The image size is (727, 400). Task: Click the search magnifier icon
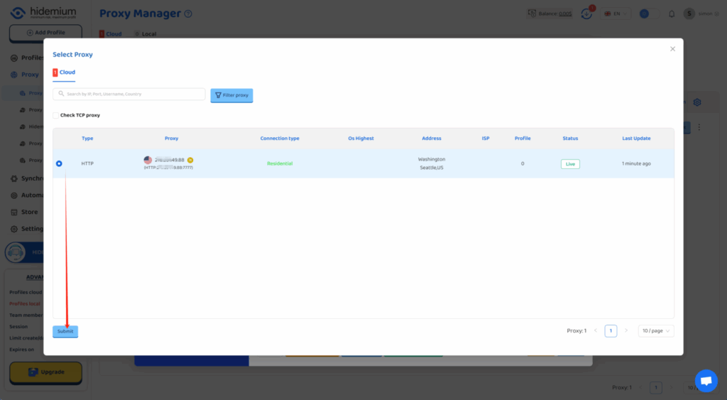click(x=61, y=94)
